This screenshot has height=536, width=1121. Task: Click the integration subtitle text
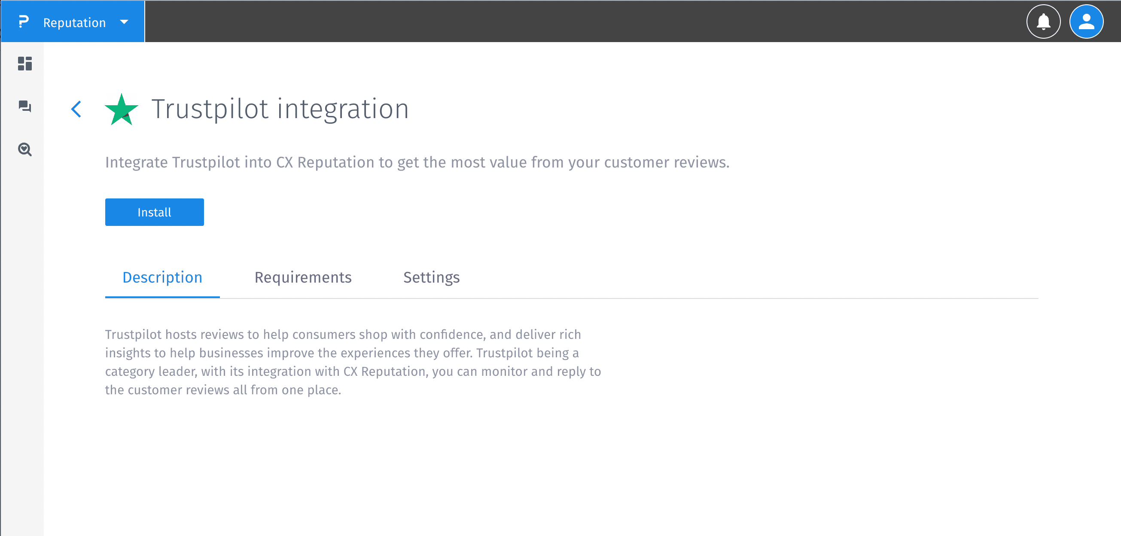click(417, 162)
